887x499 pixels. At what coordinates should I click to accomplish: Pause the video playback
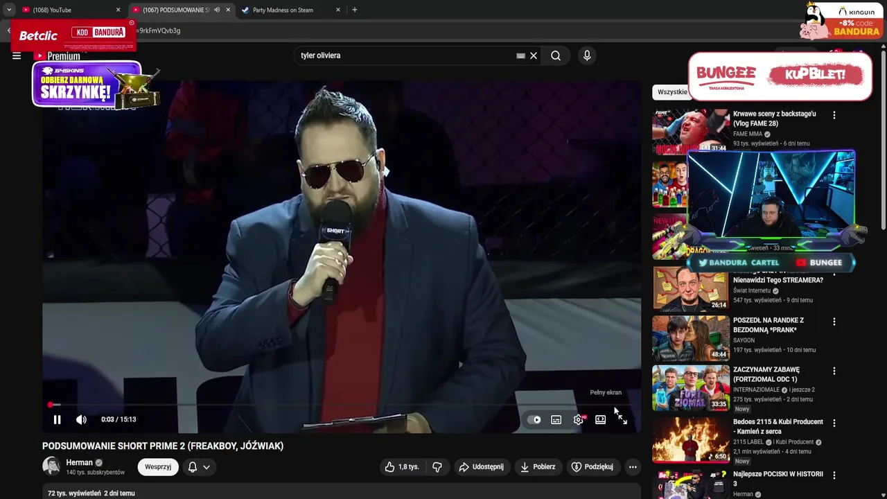(57, 419)
